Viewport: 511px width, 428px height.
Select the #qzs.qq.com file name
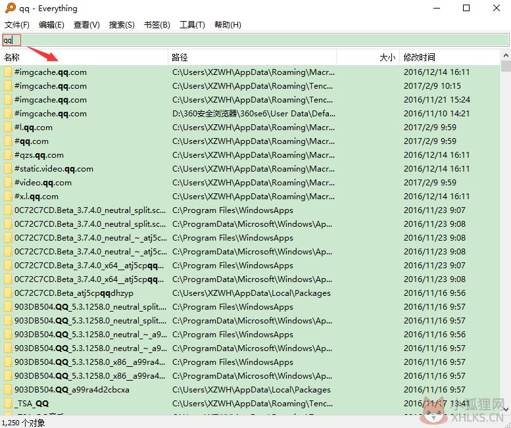click(x=39, y=155)
